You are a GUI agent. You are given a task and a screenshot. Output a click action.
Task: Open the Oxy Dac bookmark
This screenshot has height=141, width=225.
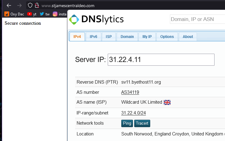tap(14, 14)
